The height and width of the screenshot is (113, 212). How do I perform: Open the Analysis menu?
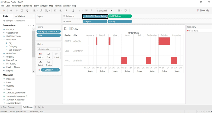(x=44, y=6)
